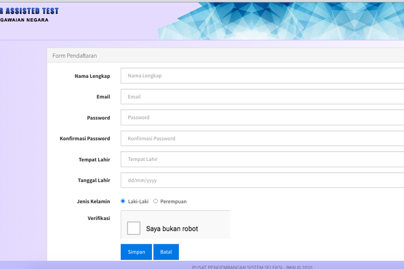Select the Konfirmasi Password input box
This screenshot has height=269, width=404.
click(x=262, y=138)
